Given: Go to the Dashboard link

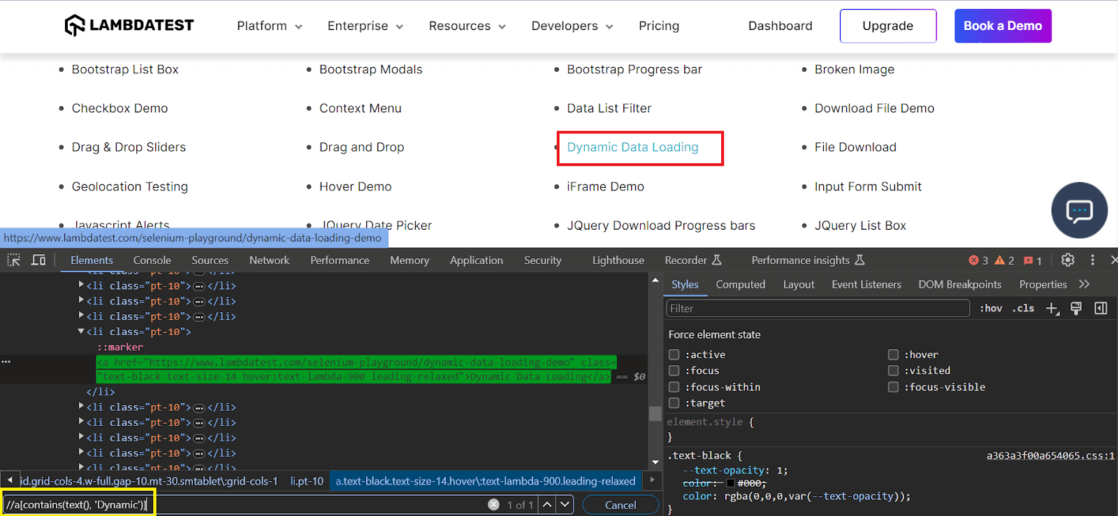Looking at the screenshot, I should [x=781, y=26].
